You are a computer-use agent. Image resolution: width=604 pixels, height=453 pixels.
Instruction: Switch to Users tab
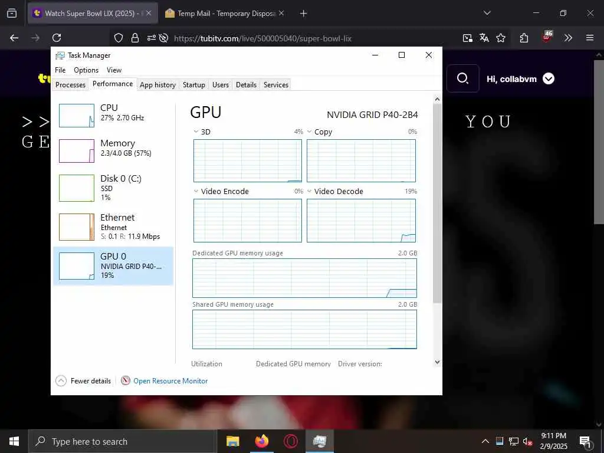point(221,85)
